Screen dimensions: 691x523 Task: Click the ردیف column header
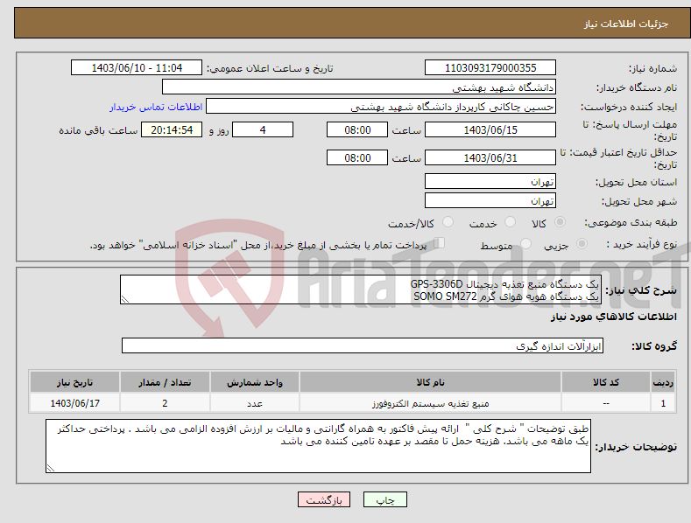[663, 382]
